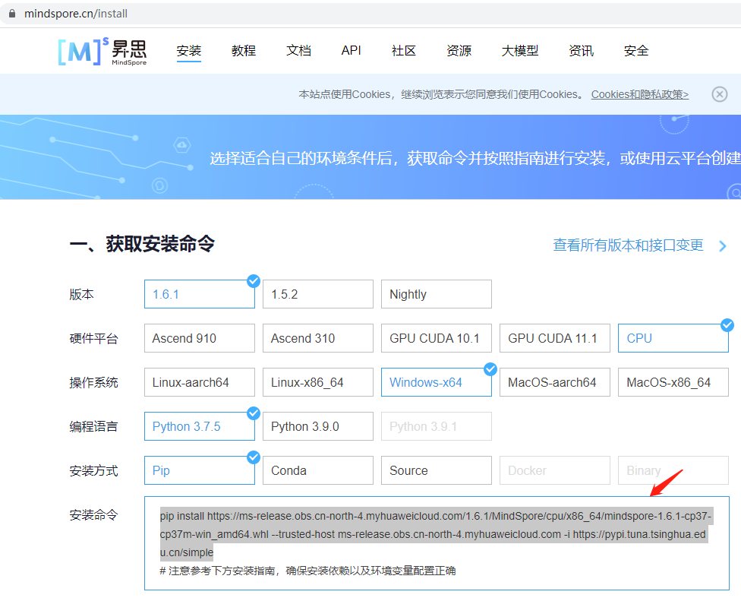This screenshot has width=741, height=601.
Task: Choose Conda install method
Action: click(318, 470)
